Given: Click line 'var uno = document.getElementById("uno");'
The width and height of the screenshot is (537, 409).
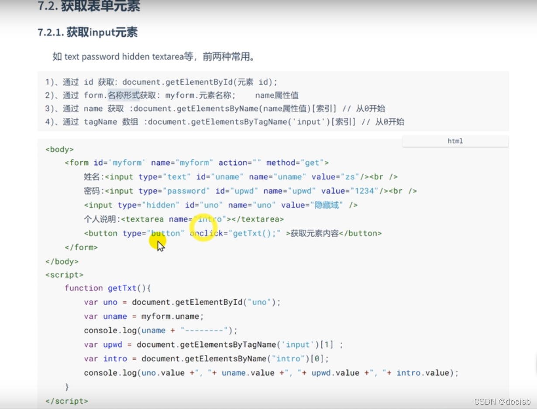Looking at the screenshot, I should click(x=182, y=302).
